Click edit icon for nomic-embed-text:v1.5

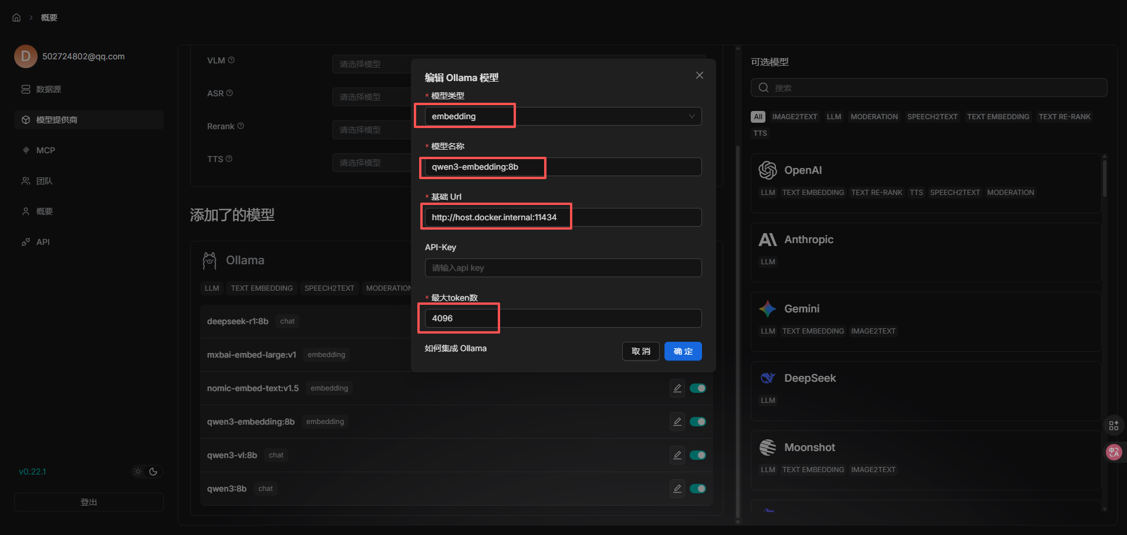tap(677, 388)
